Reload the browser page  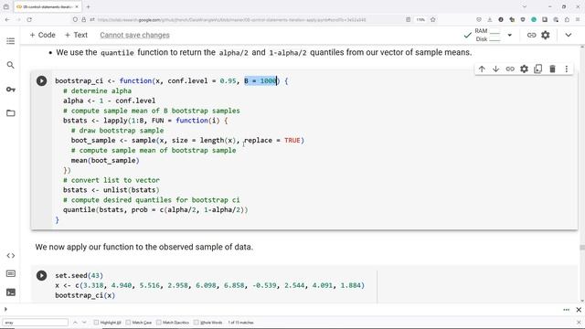(29, 19)
